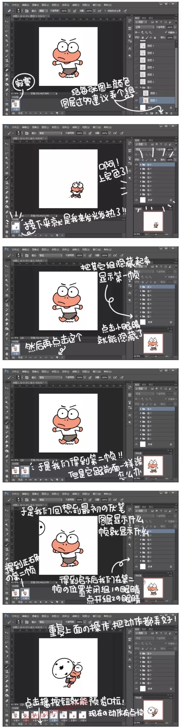The image size is (182, 728).
Task: Open the 图像 menu in the third screenshot
Action: (x=35, y=250)
